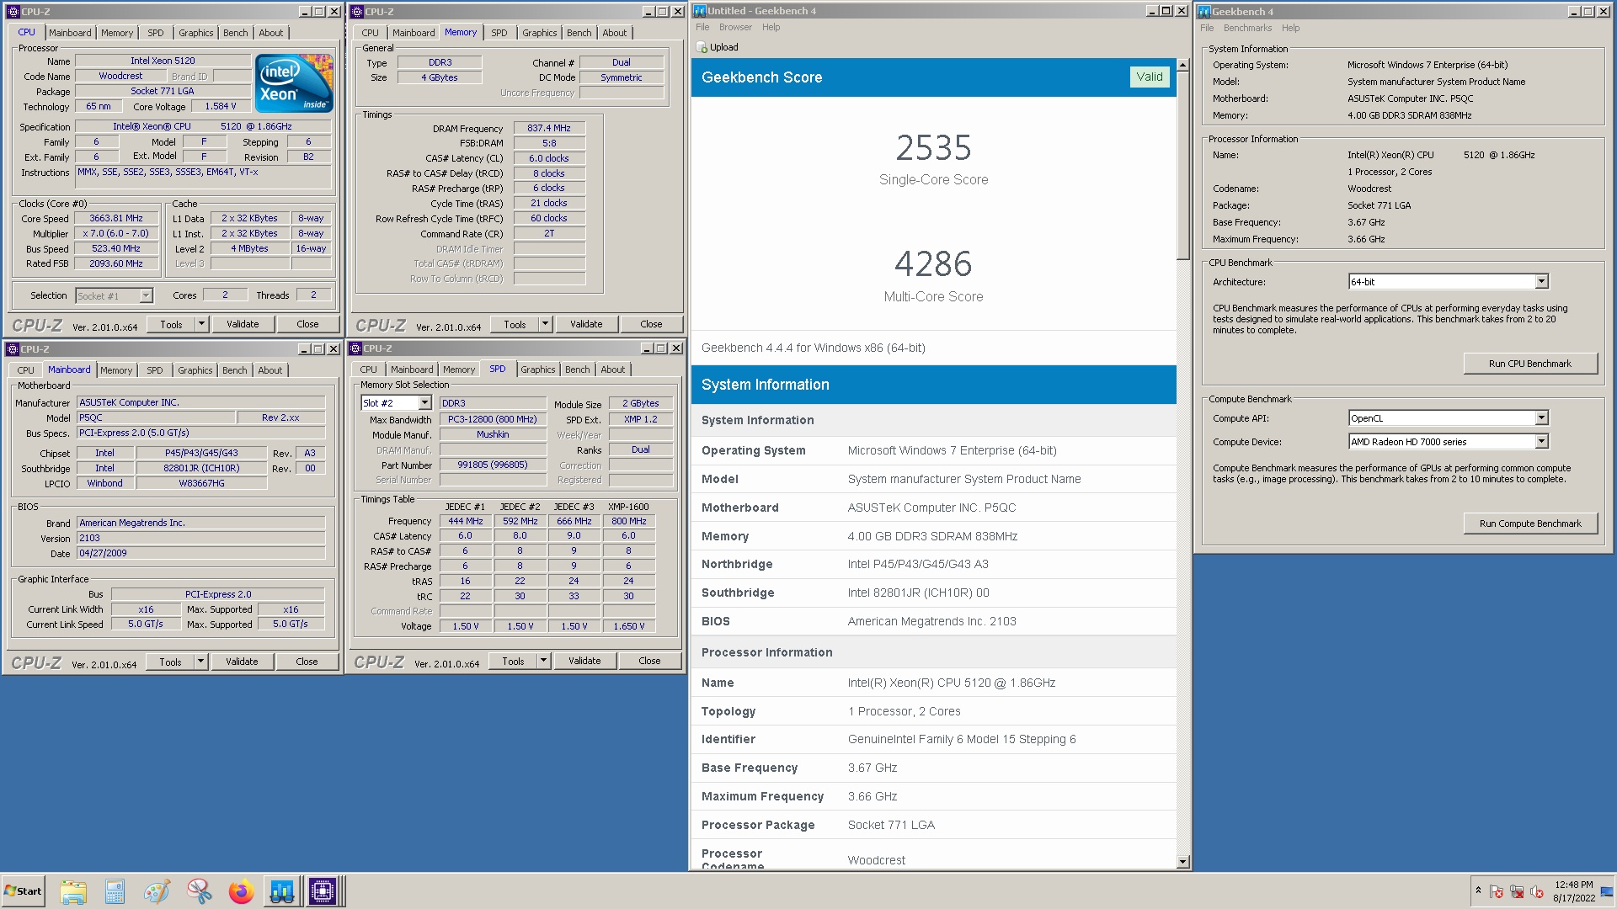
Task: Click the Run Compute Benchmark button
Action: coord(1529,524)
